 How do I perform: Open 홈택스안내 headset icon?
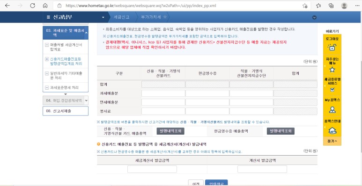pos(332,131)
